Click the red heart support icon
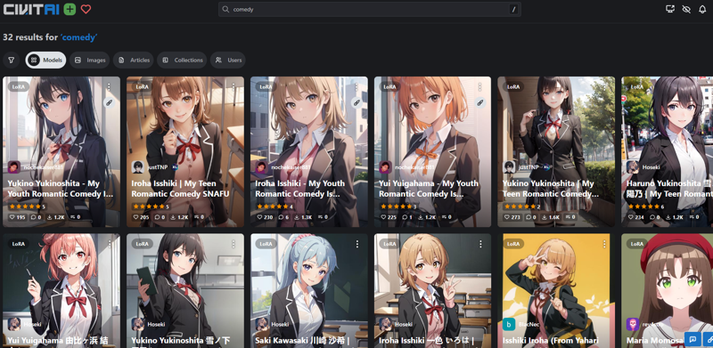This screenshot has width=713, height=348. click(86, 9)
